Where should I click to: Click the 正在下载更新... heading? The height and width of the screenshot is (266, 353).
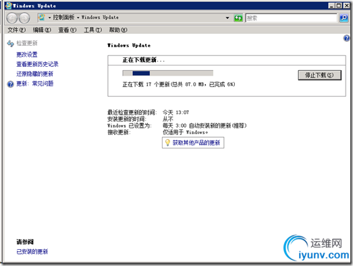click(144, 60)
